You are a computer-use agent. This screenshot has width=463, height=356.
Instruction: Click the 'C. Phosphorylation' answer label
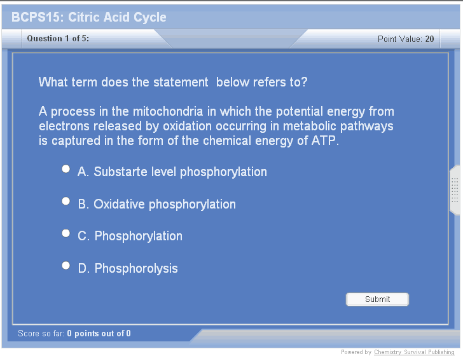coord(130,236)
